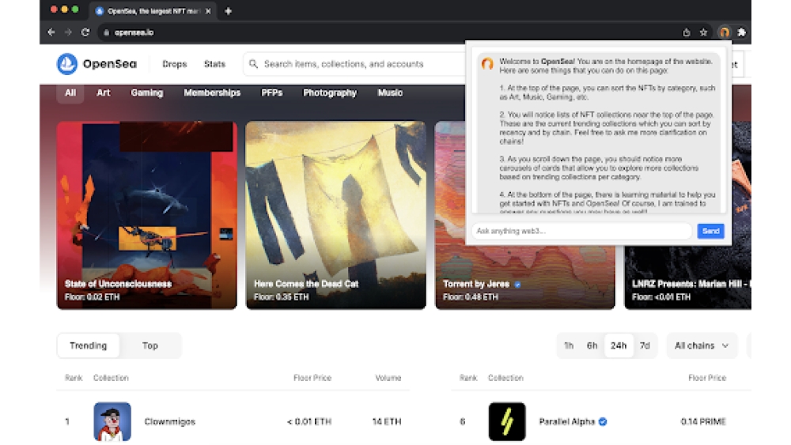Click the search items and collections field
The width and height of the screenshot is (791, 445).
click(354, 64)
